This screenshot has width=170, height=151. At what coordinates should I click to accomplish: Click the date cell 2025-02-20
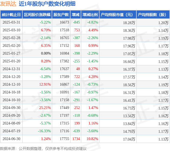click(x=11, y=46)
